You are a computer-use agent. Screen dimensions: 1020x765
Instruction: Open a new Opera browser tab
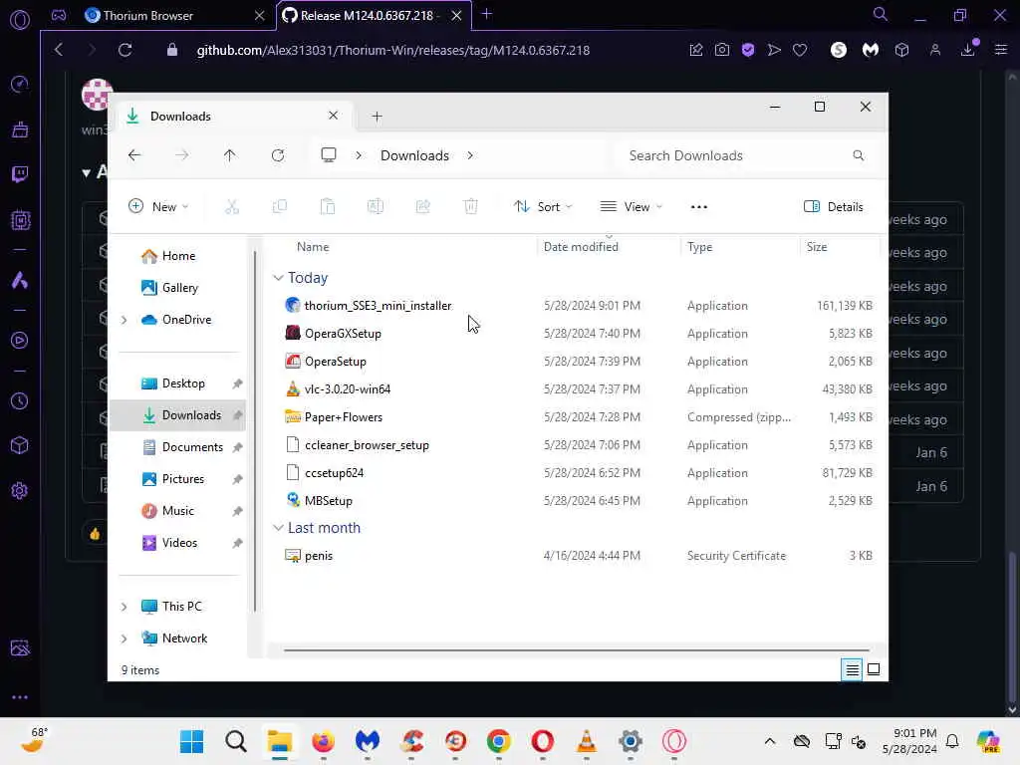point(486,14)
